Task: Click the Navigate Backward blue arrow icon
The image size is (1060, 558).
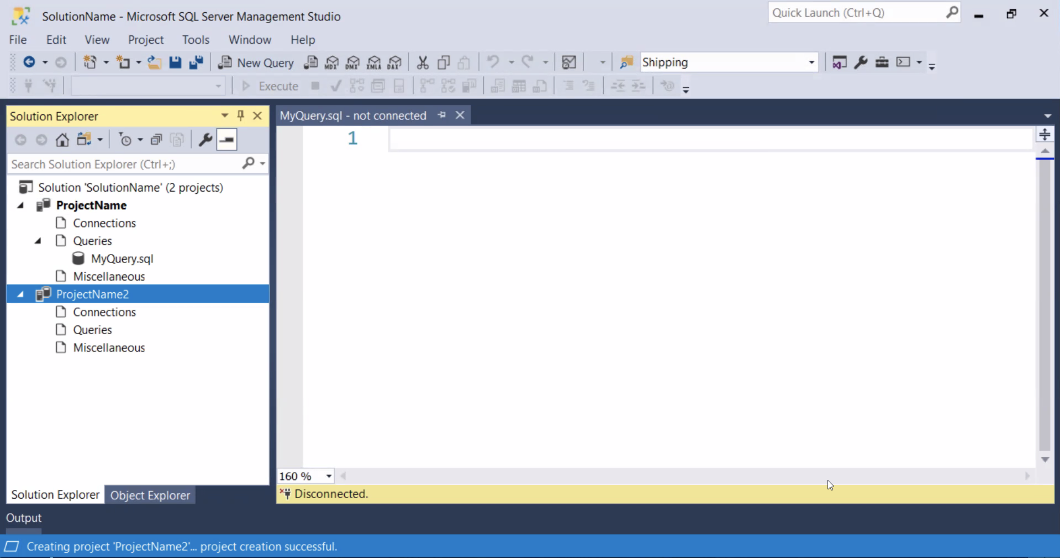Action: coord(29,62)
